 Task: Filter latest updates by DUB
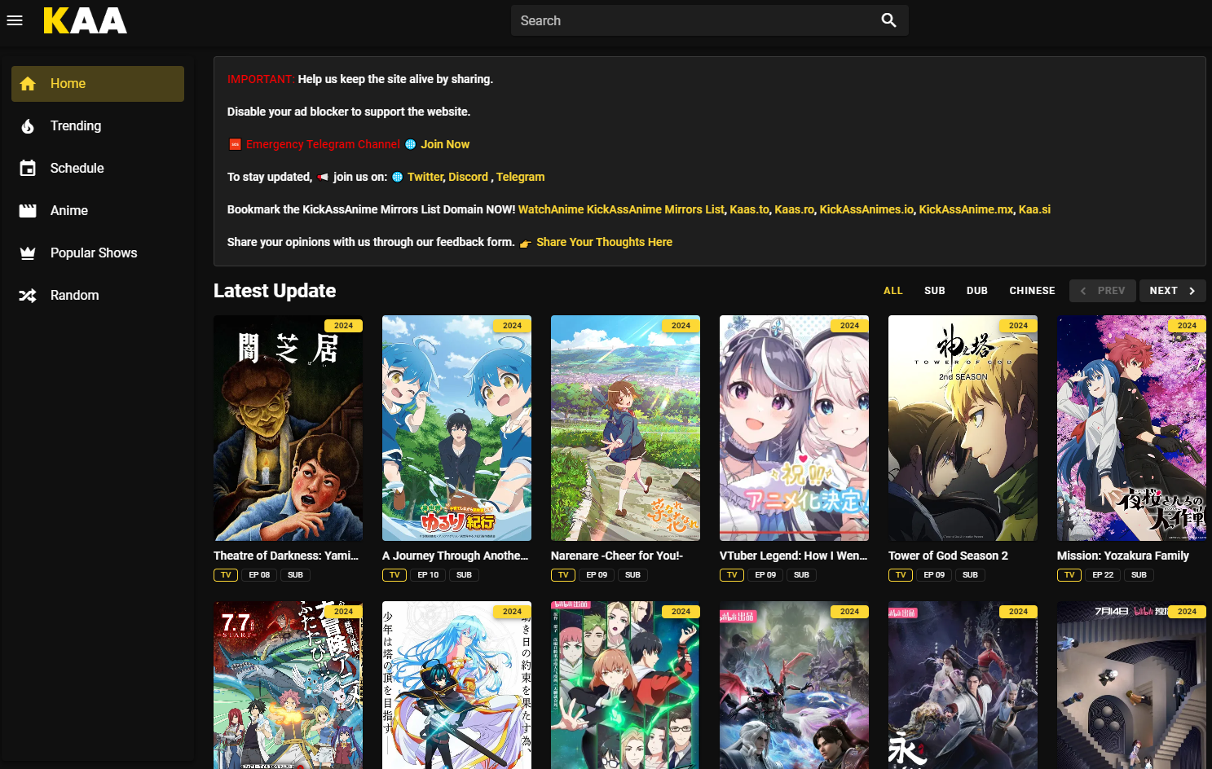point(976,291)
